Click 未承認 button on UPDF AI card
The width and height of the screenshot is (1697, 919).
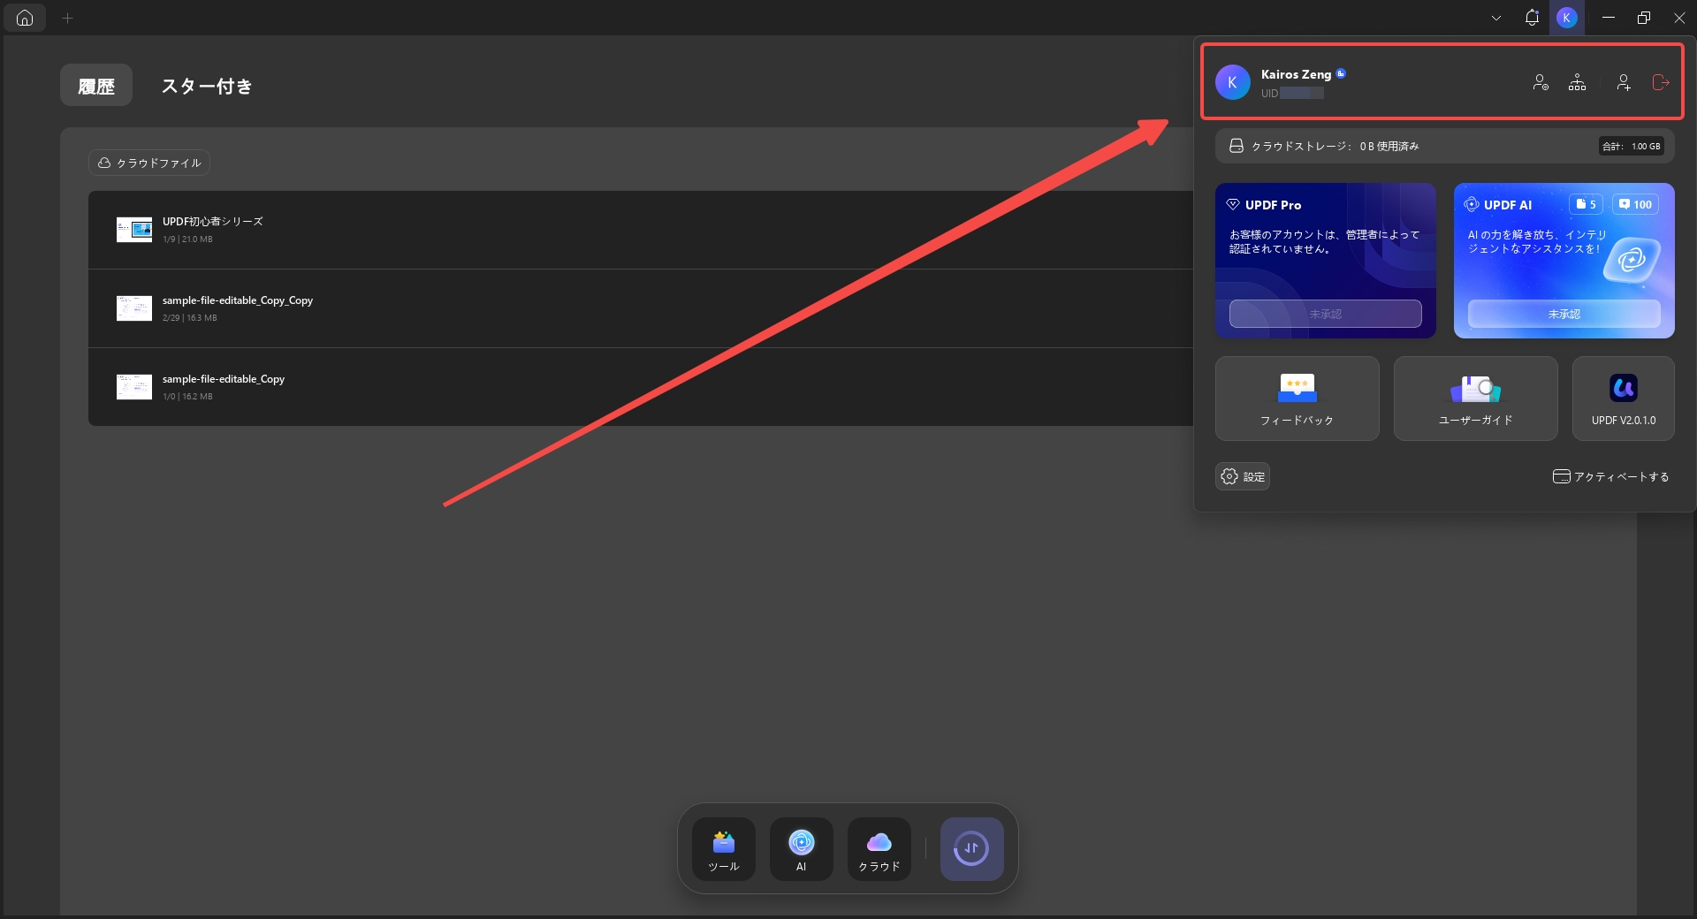point(1564,314)
